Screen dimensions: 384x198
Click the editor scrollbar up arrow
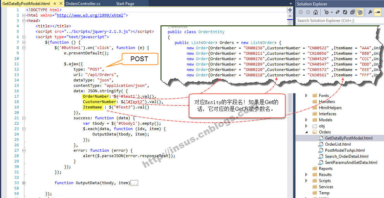[x=290, y=16]
